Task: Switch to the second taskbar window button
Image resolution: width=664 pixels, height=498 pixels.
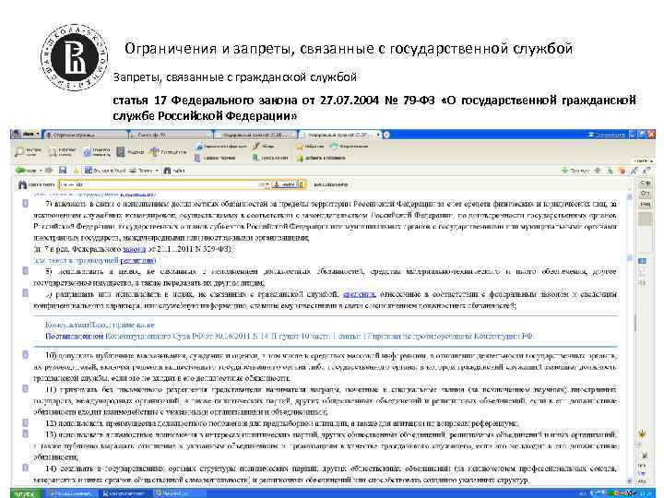Action: click(x=125, y=493)
